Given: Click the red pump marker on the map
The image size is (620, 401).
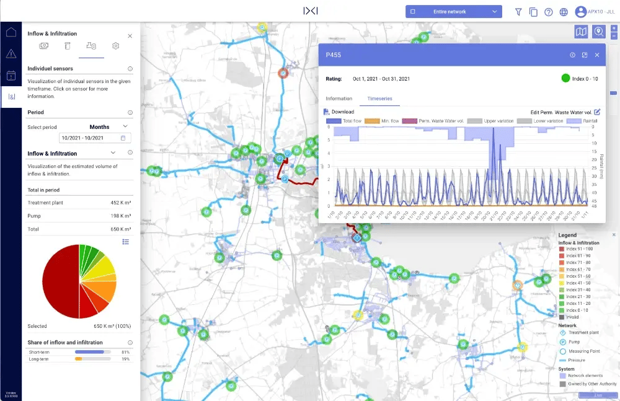Looking at the screenshot, I should (x=283, y=73).
